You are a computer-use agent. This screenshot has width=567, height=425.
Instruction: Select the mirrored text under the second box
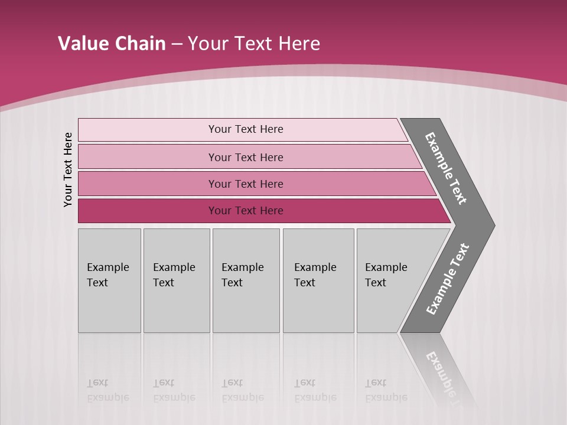(174, 391)
